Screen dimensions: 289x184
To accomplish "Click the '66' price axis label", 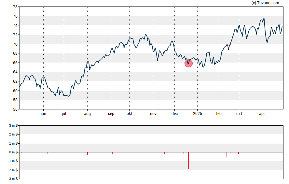I will click(15, 63).
